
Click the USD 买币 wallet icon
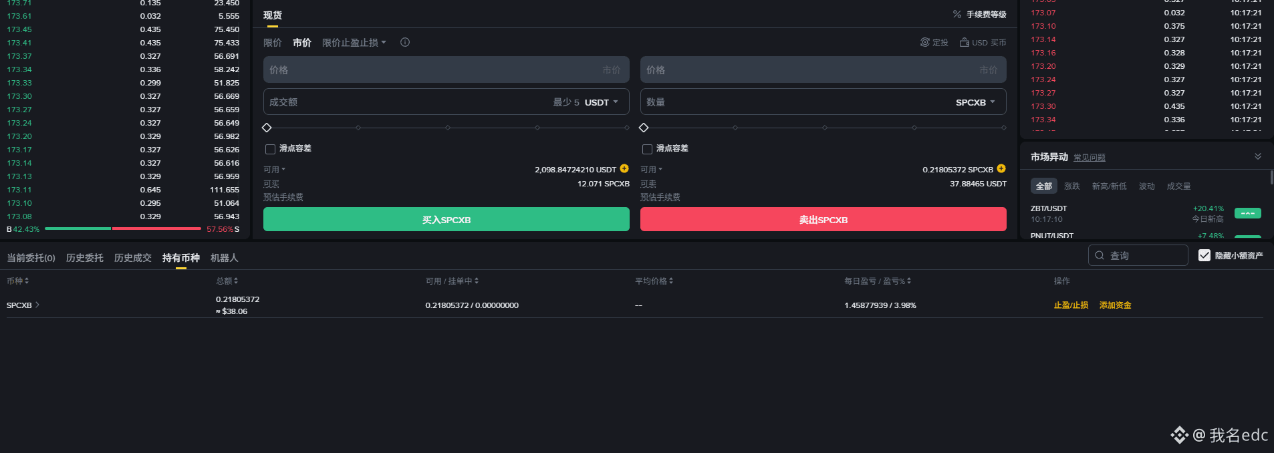coord(965,42)
